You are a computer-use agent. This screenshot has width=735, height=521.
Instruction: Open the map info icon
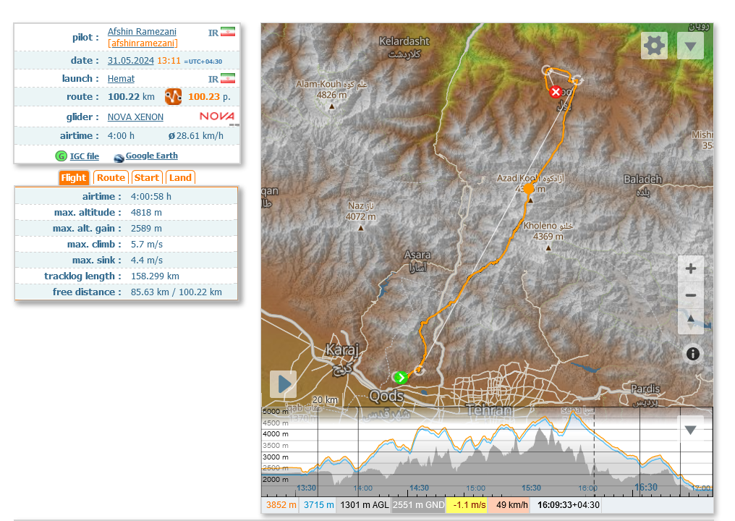point(693,354)
